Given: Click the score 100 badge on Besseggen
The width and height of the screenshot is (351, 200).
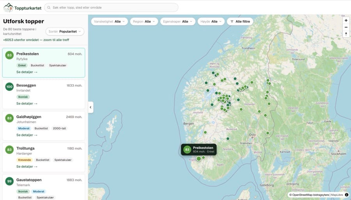Looking at the screenshot, I should 9,87.
